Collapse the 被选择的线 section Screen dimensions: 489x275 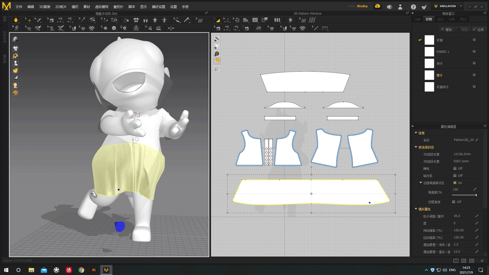click(416, 147)
